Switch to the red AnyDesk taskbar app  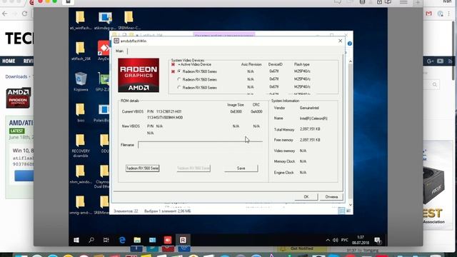(x=168, y=240)
